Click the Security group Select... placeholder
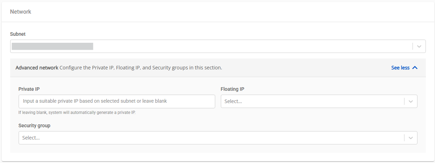The image size is (435, 163). tap(31, 138)
